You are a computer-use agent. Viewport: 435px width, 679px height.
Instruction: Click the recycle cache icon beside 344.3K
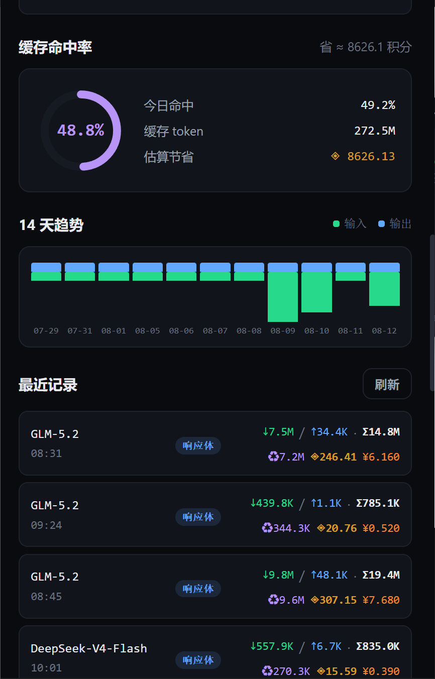tap(267, 528)
